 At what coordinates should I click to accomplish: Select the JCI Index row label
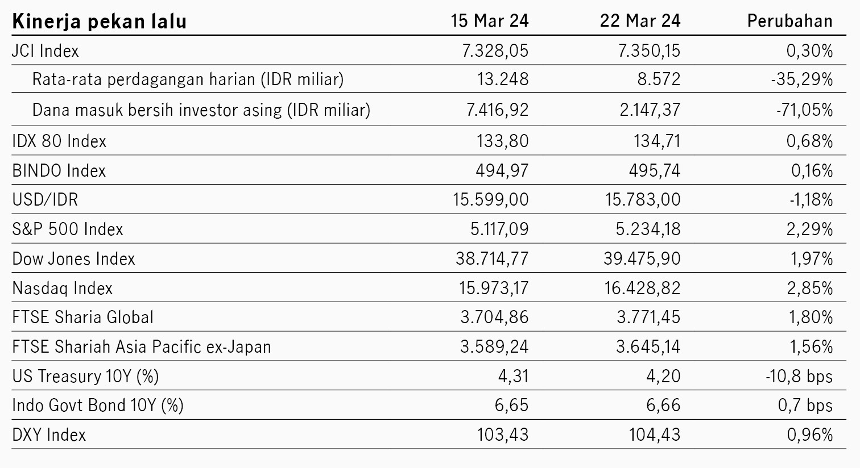[46, 51]
